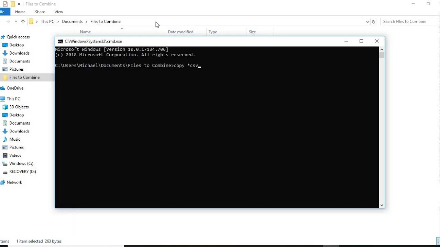
Task: Click the Properties checkmark icon in Explorer's title bar
Action: point(5,4)
